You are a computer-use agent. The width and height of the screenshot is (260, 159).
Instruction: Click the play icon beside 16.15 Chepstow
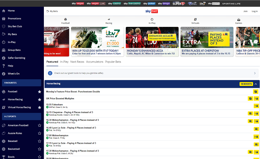[47, 115]
